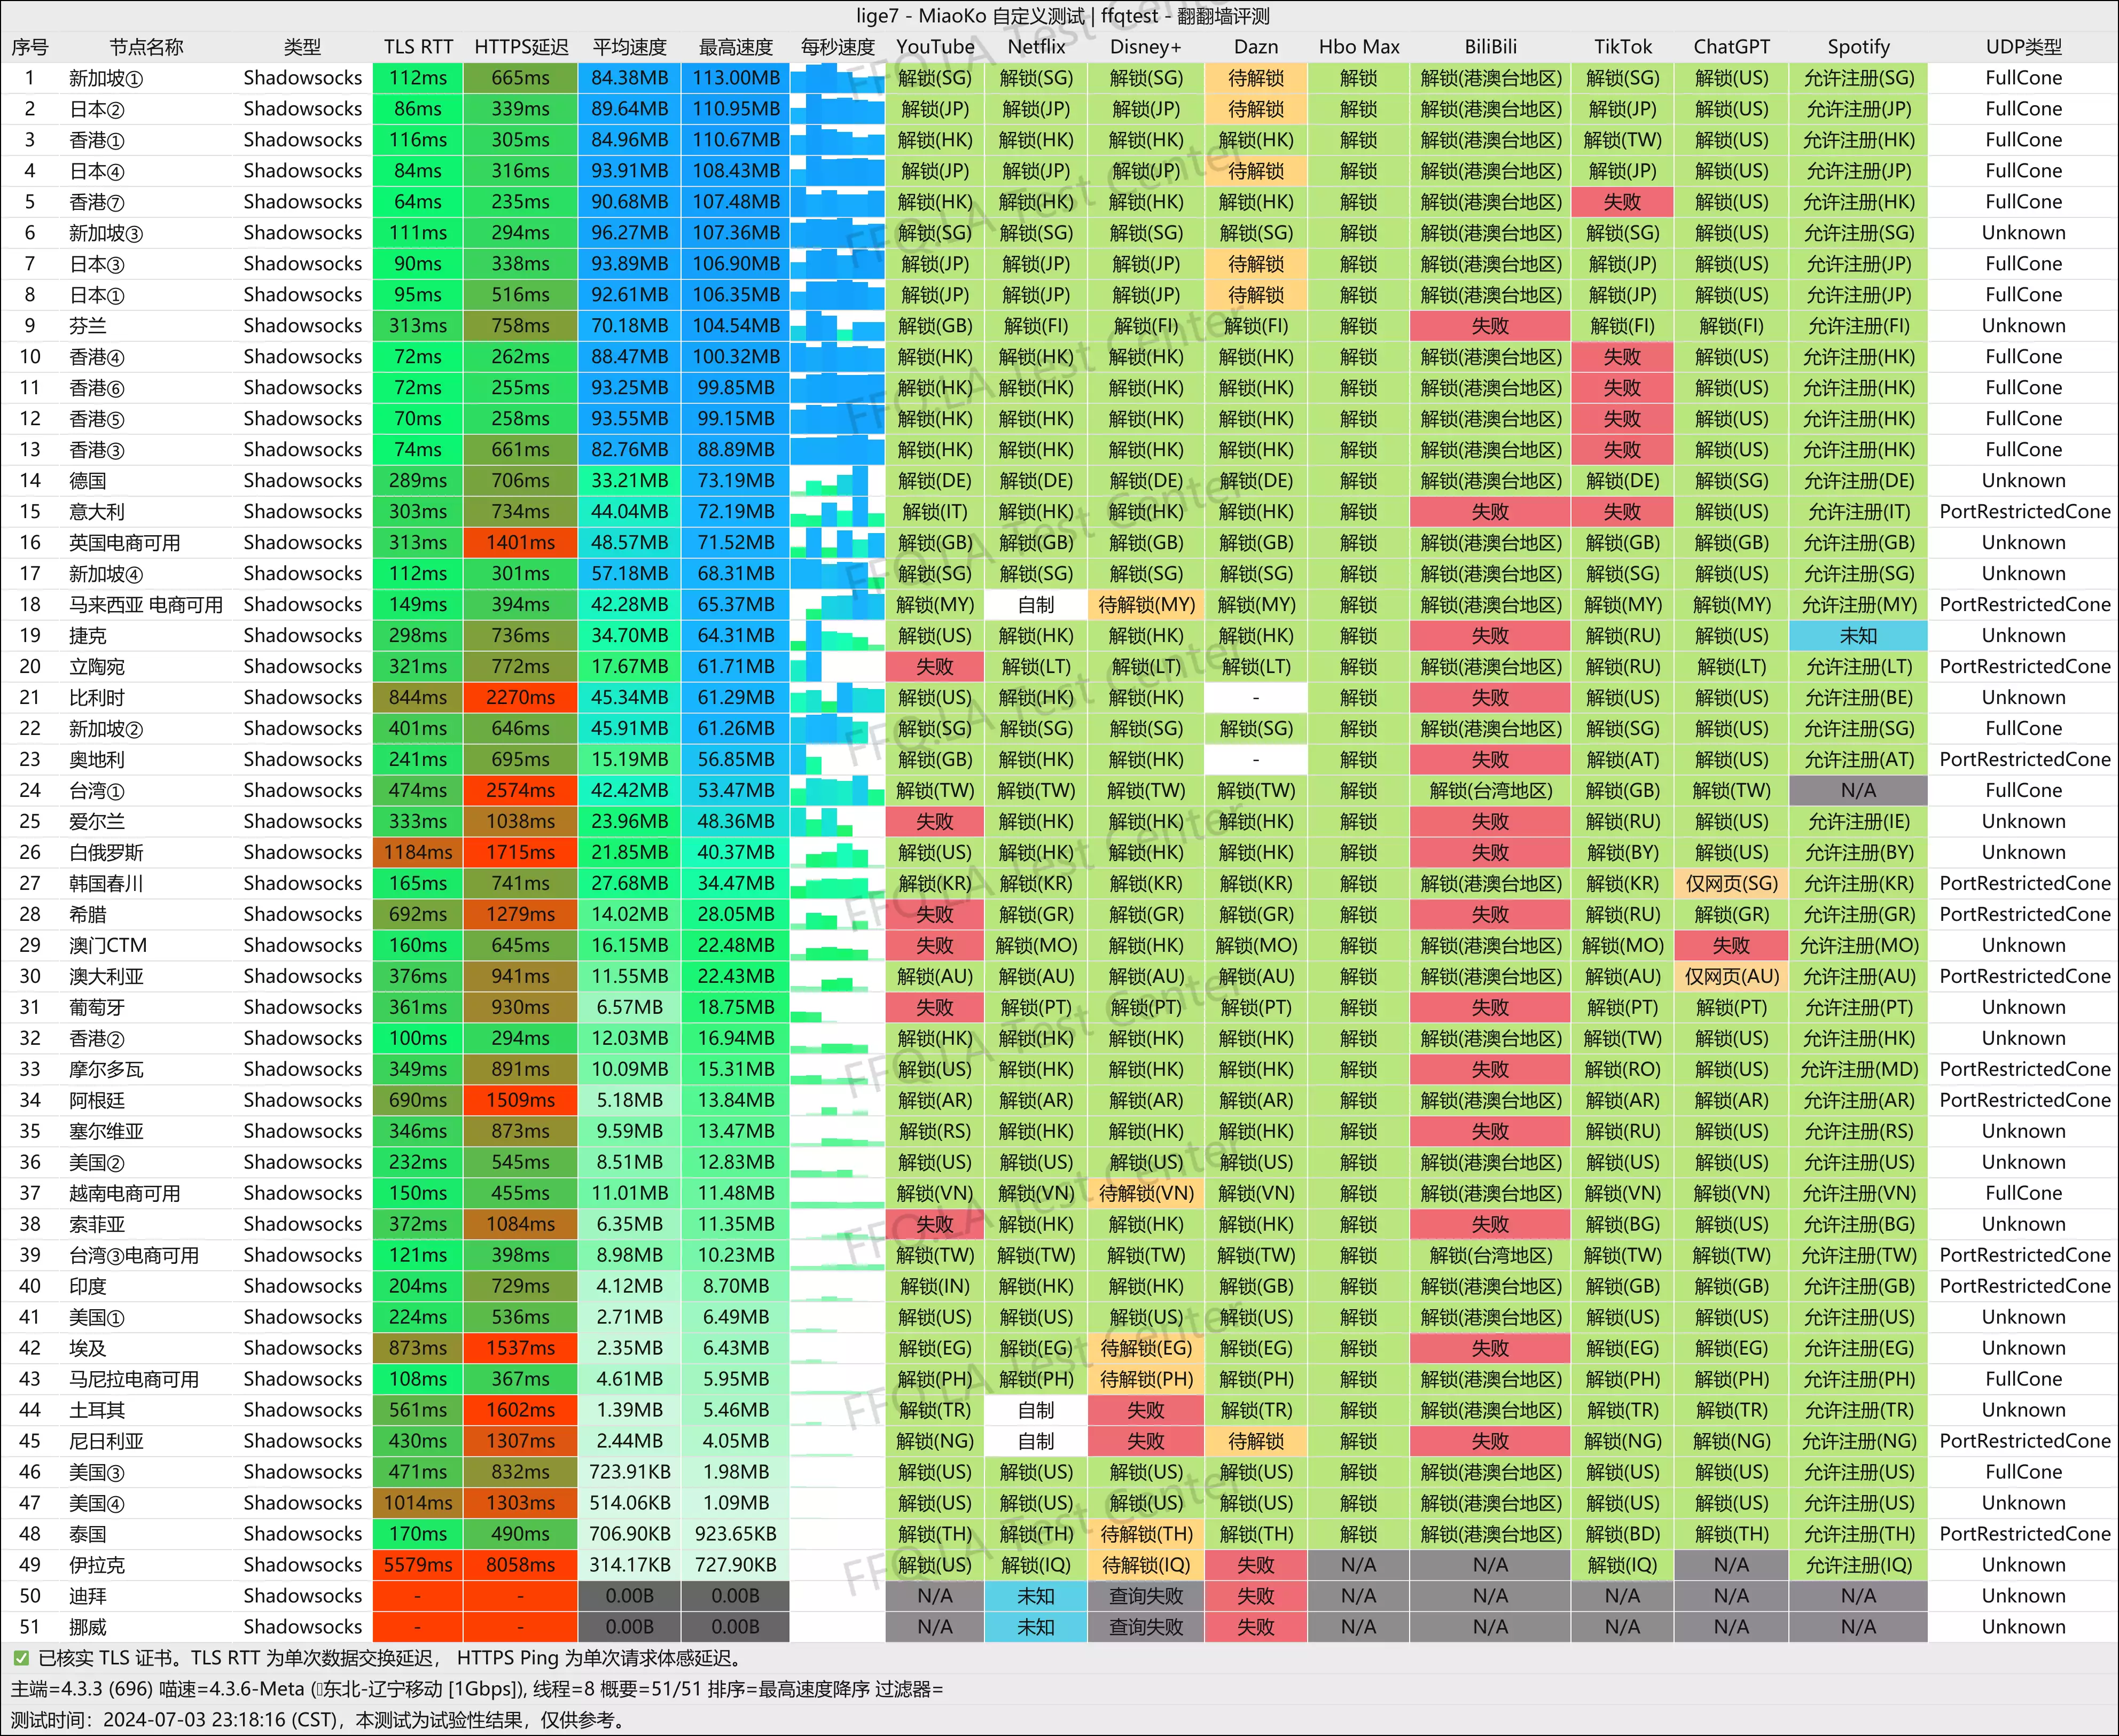Click the 2270ms HTTPS delay for 比利时

(x=520, y=698)
